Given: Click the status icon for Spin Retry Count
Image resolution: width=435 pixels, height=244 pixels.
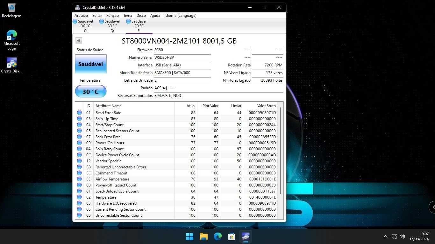Looking at the screenshot, I should 79,149.
